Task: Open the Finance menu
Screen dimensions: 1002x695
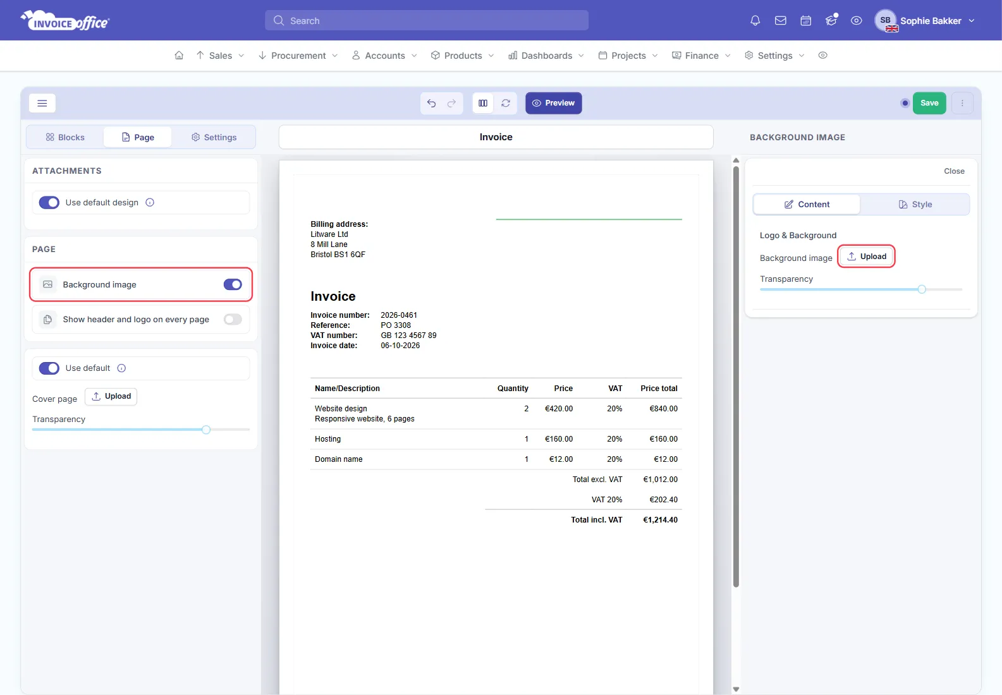Action: [x=701, y=56]
